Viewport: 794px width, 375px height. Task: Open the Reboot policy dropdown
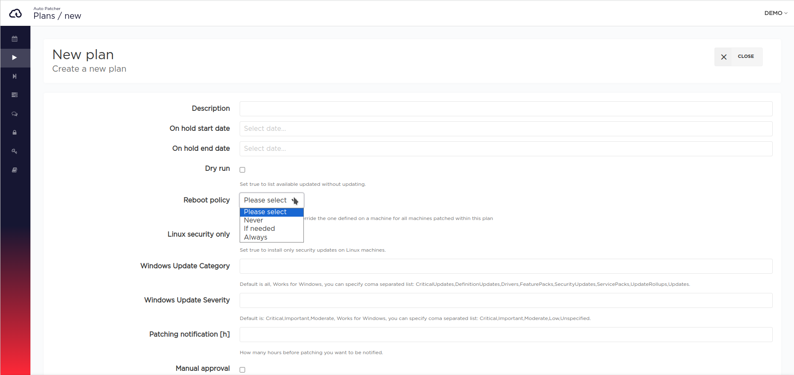pos(272,200)
